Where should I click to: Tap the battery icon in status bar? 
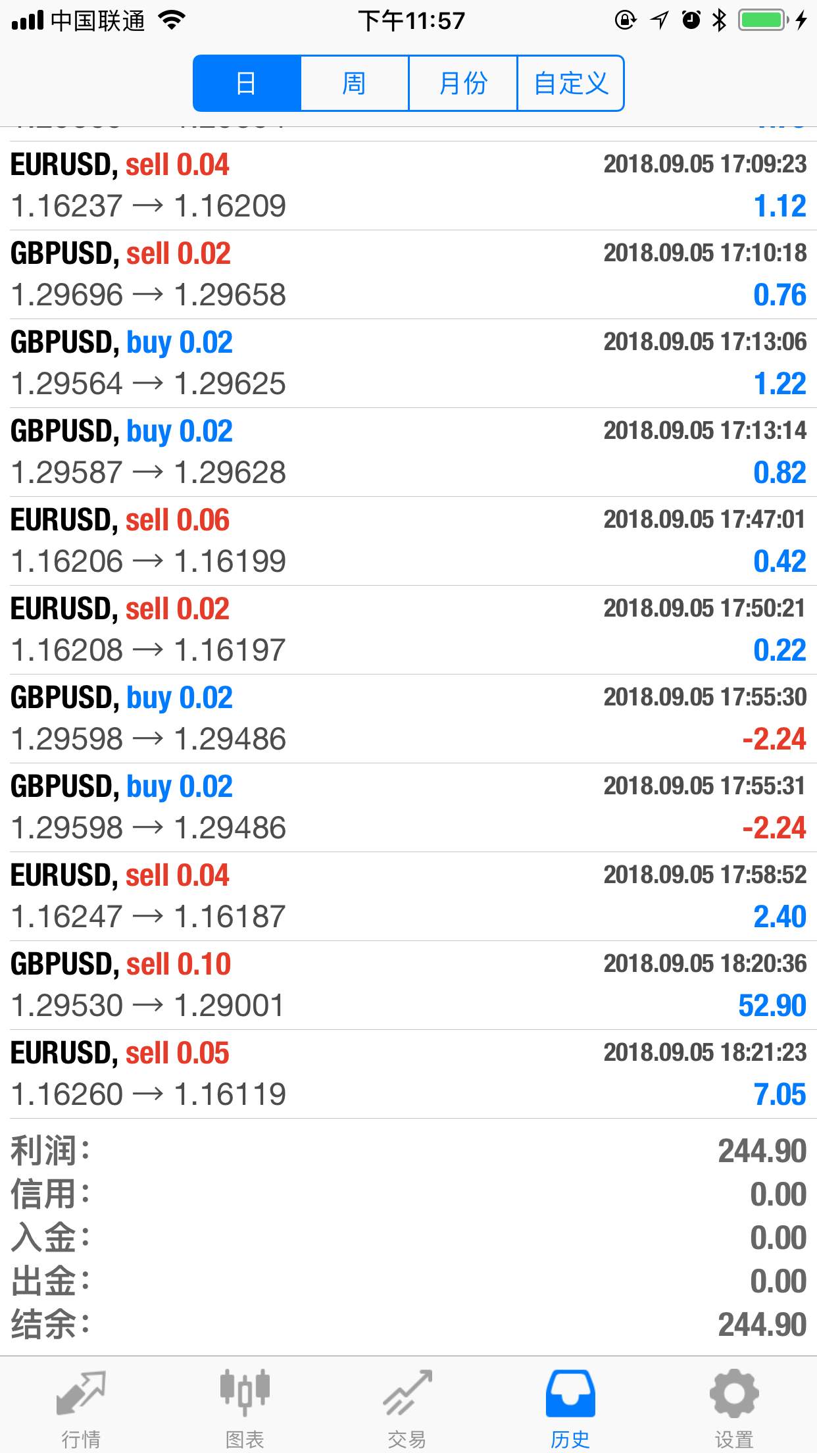tap(763, 20)
